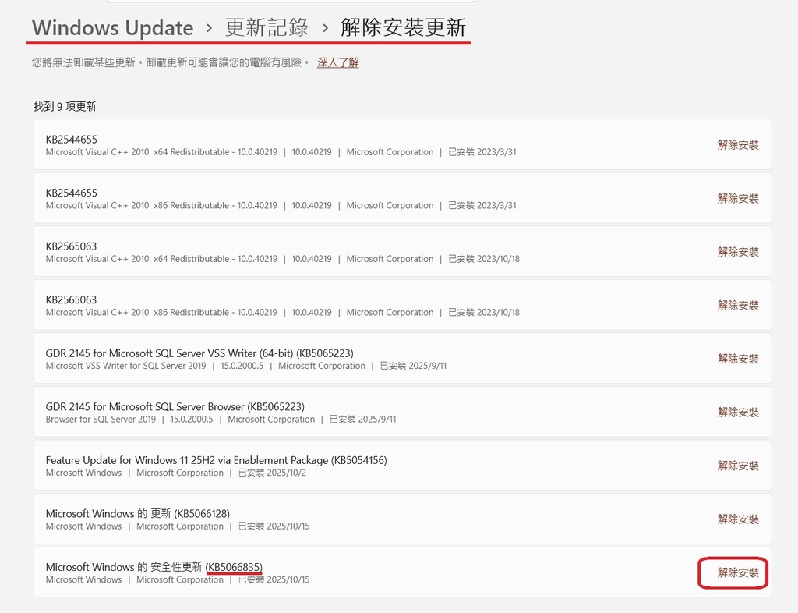Go back to Windows Update breadcrumb
Viewport: 798px width, 613px height.
coord(112,27)
